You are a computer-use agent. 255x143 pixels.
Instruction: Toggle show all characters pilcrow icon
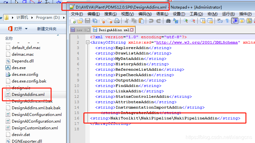pos(227,21)
